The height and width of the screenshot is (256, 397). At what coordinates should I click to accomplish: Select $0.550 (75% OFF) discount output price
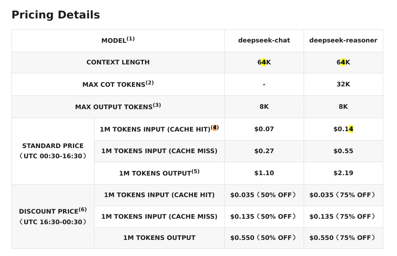click(343, 238)
